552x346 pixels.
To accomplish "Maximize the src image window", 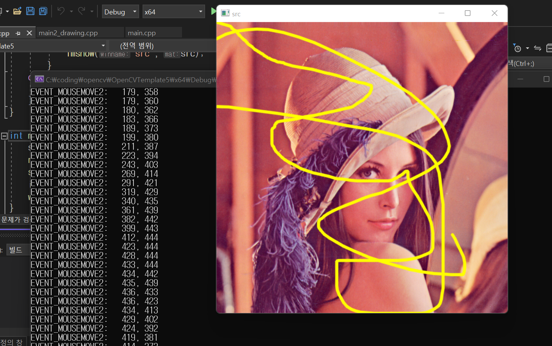I will (x=467, y=13).
